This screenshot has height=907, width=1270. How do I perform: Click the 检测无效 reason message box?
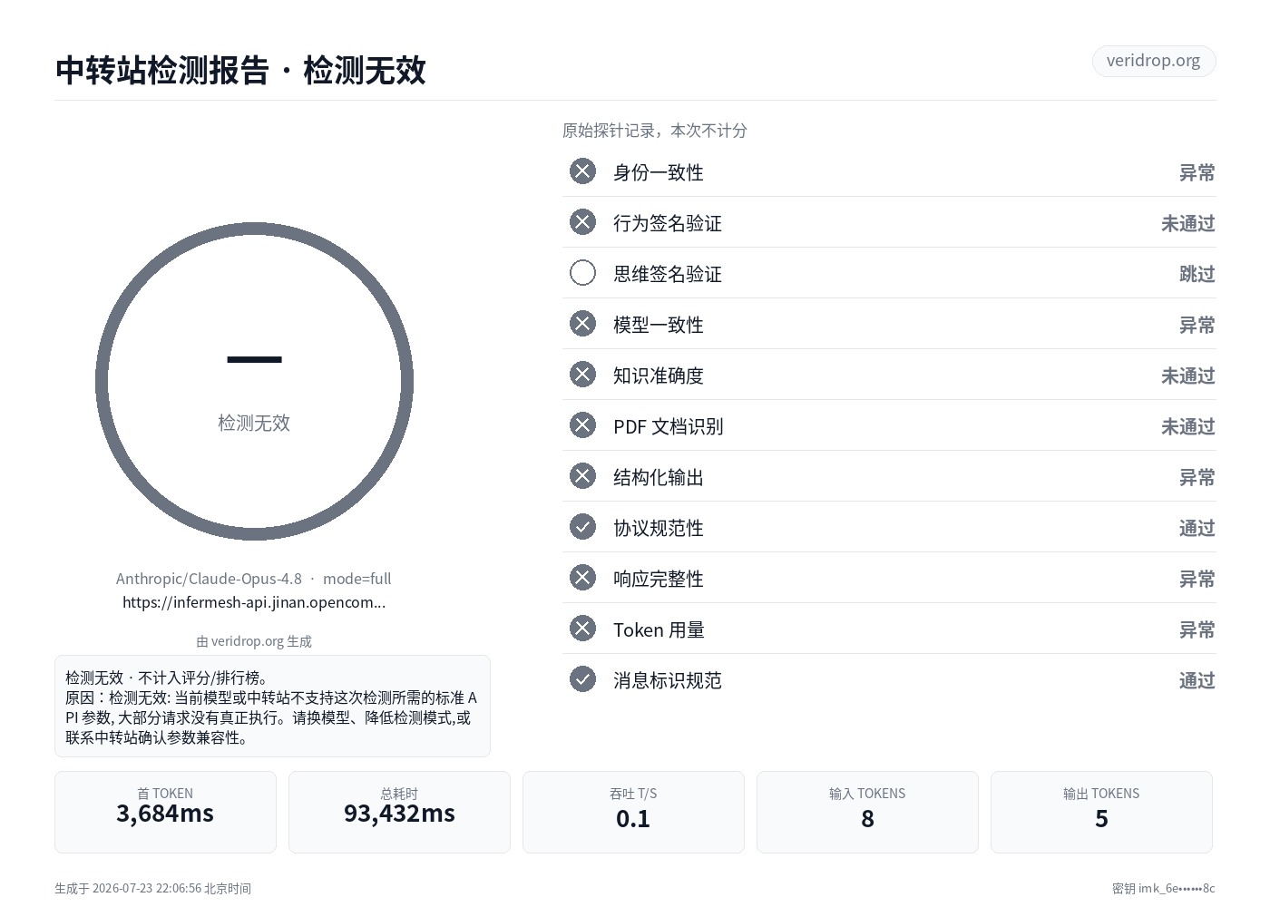click(272, 707)
